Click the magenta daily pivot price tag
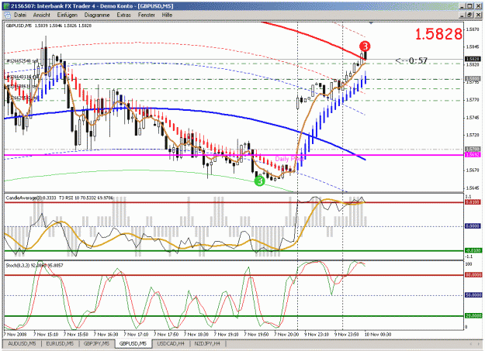The height and width of the screenshot is (351, 485). click(x=473, y=154)
